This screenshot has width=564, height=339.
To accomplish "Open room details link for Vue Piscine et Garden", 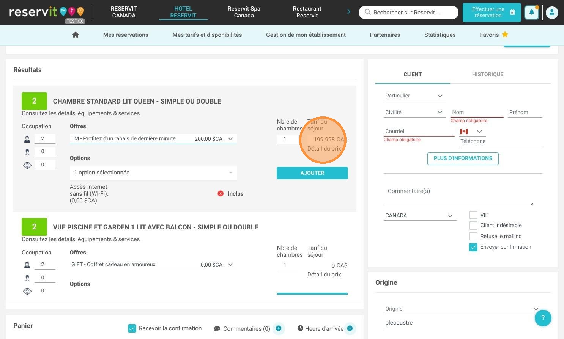I will (80, 239).
